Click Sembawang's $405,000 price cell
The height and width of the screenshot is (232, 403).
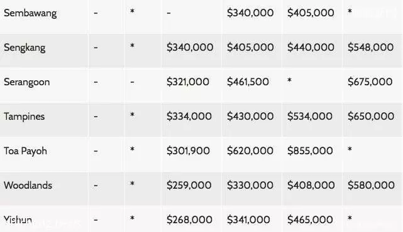[311, 13]
